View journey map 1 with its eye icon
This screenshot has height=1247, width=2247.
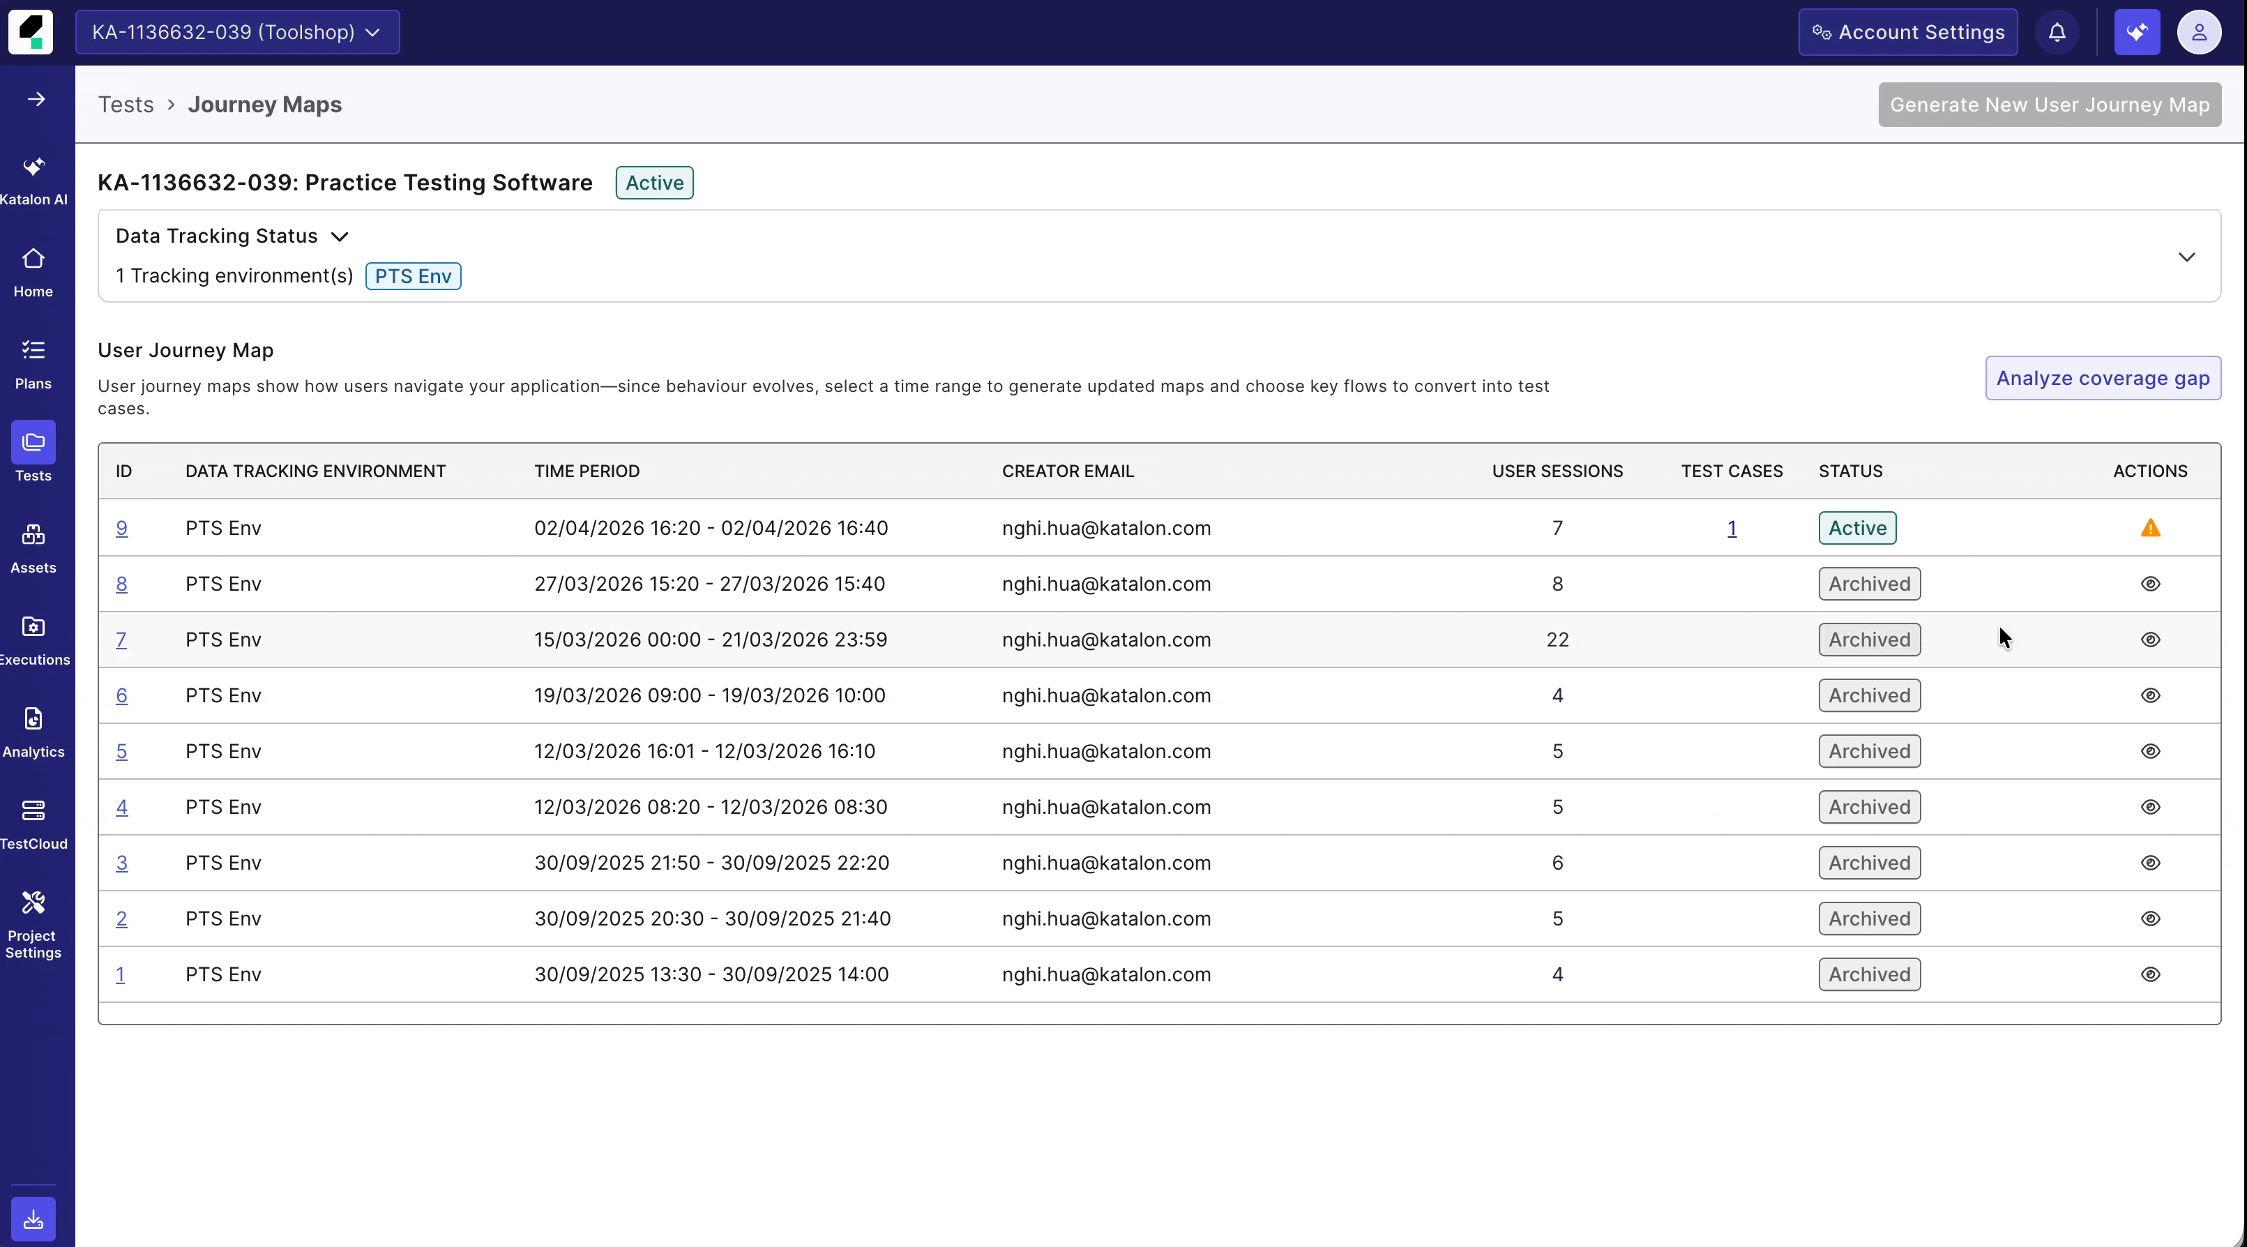point(2151,974)
